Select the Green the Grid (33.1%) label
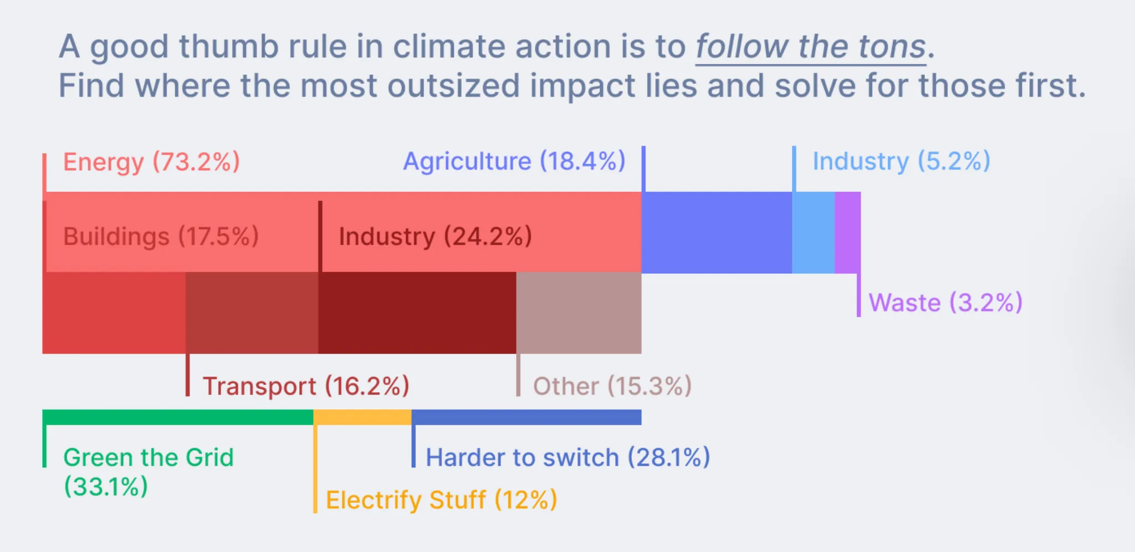The width and height of the screenshot is (1135, 552). point(149,472)
